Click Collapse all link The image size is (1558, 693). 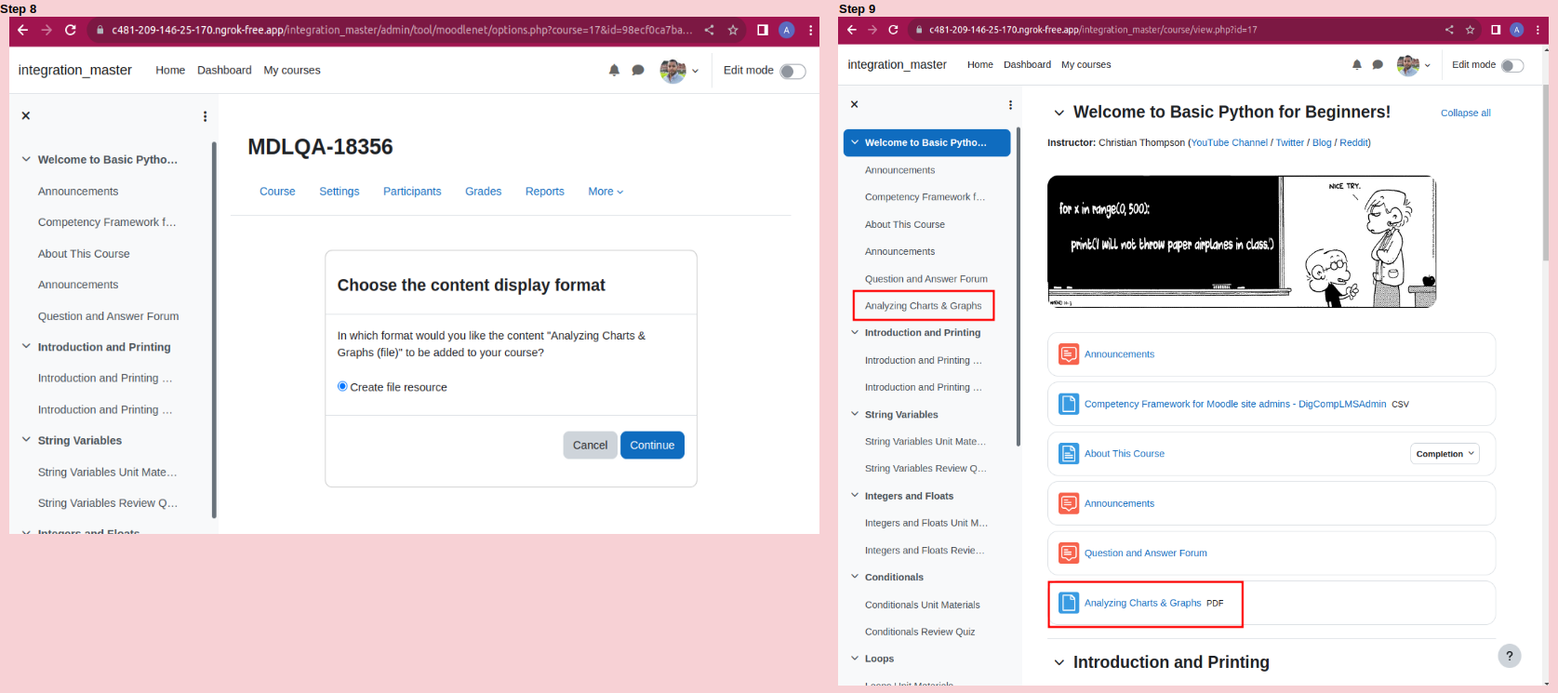(1465, 113)
